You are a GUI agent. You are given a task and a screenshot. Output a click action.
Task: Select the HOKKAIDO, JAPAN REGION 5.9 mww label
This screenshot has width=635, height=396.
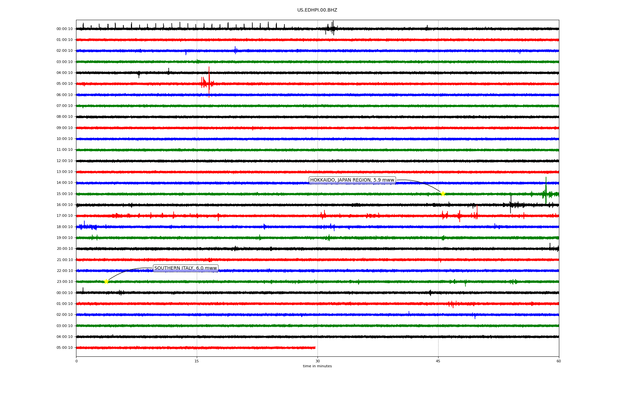tap(352, 180)
